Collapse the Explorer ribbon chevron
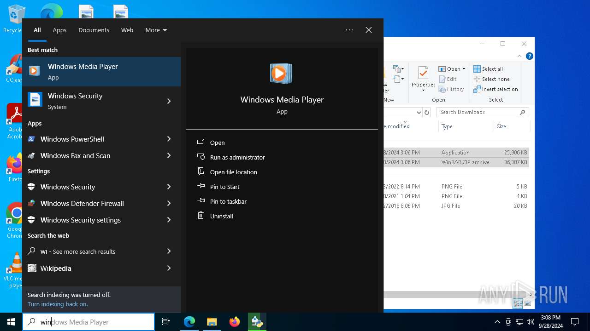Screen dimensions: 590x331 [x=519, y=56]
